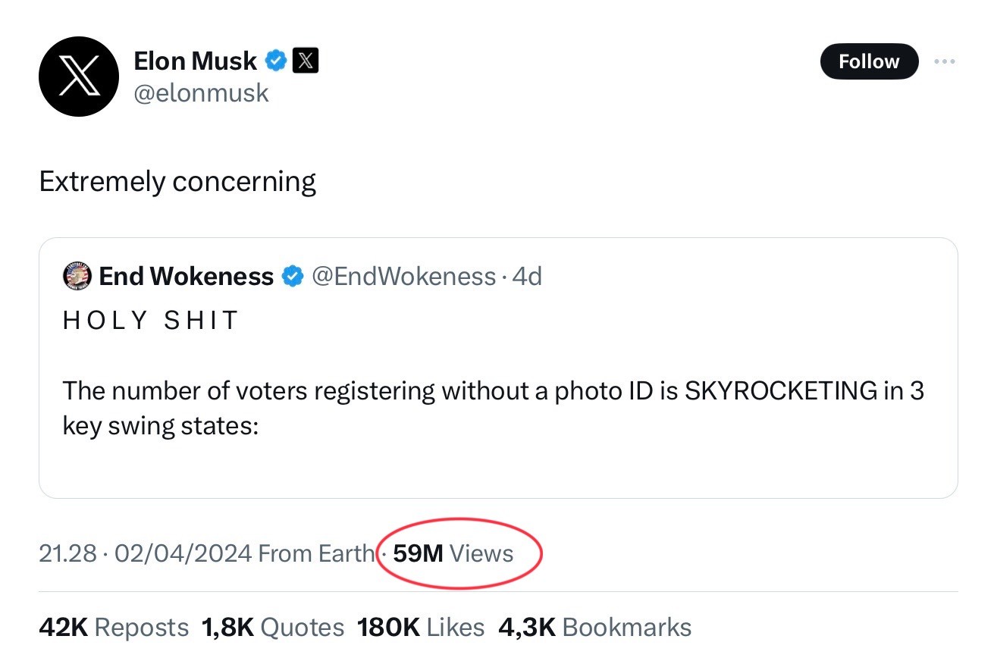Click the 4,3K Bookmarks count

pyautogui.click(x=595, y=627)
